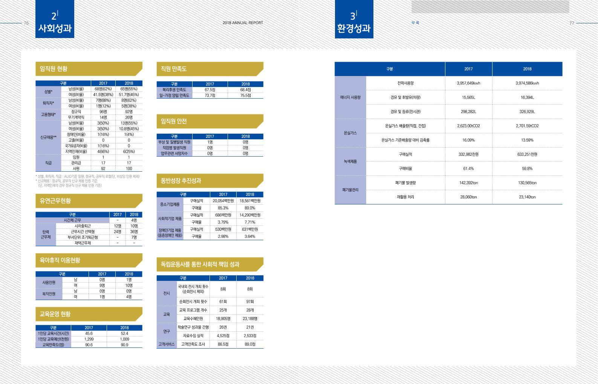The image size is (598, 384).
Task: Click the '사회성과' chapter title block
Action: click(55, 19)
